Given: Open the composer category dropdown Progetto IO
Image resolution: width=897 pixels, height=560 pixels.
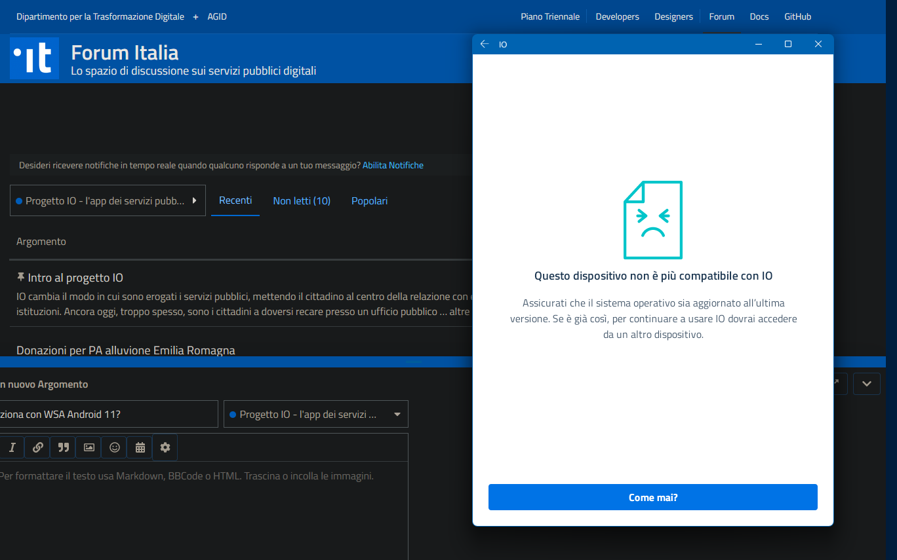Looking at the screenshot, I should [316, 414].
